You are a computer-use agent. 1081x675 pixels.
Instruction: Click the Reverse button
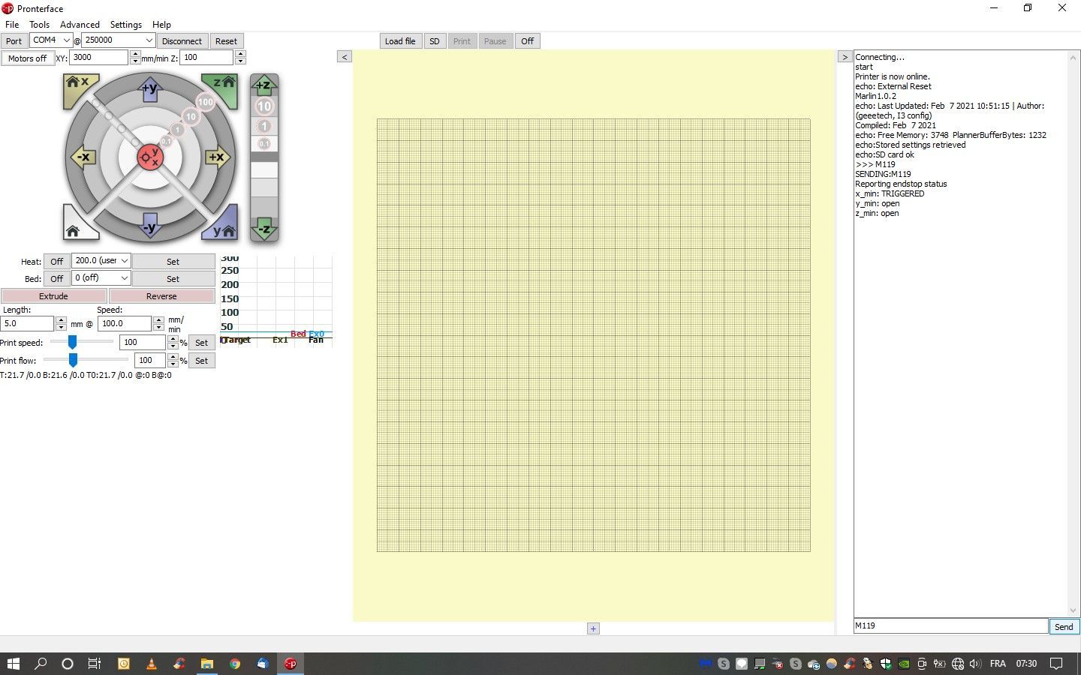click(161, 296)
